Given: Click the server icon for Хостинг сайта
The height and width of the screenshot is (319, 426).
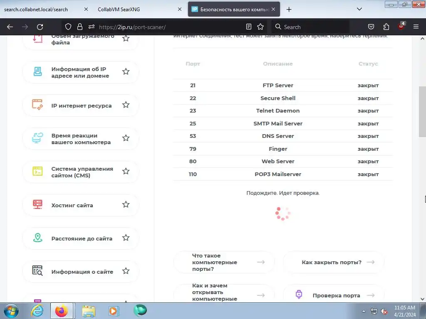Looking at the screenshot, I should pyautogui.click(x=37, y=204).
